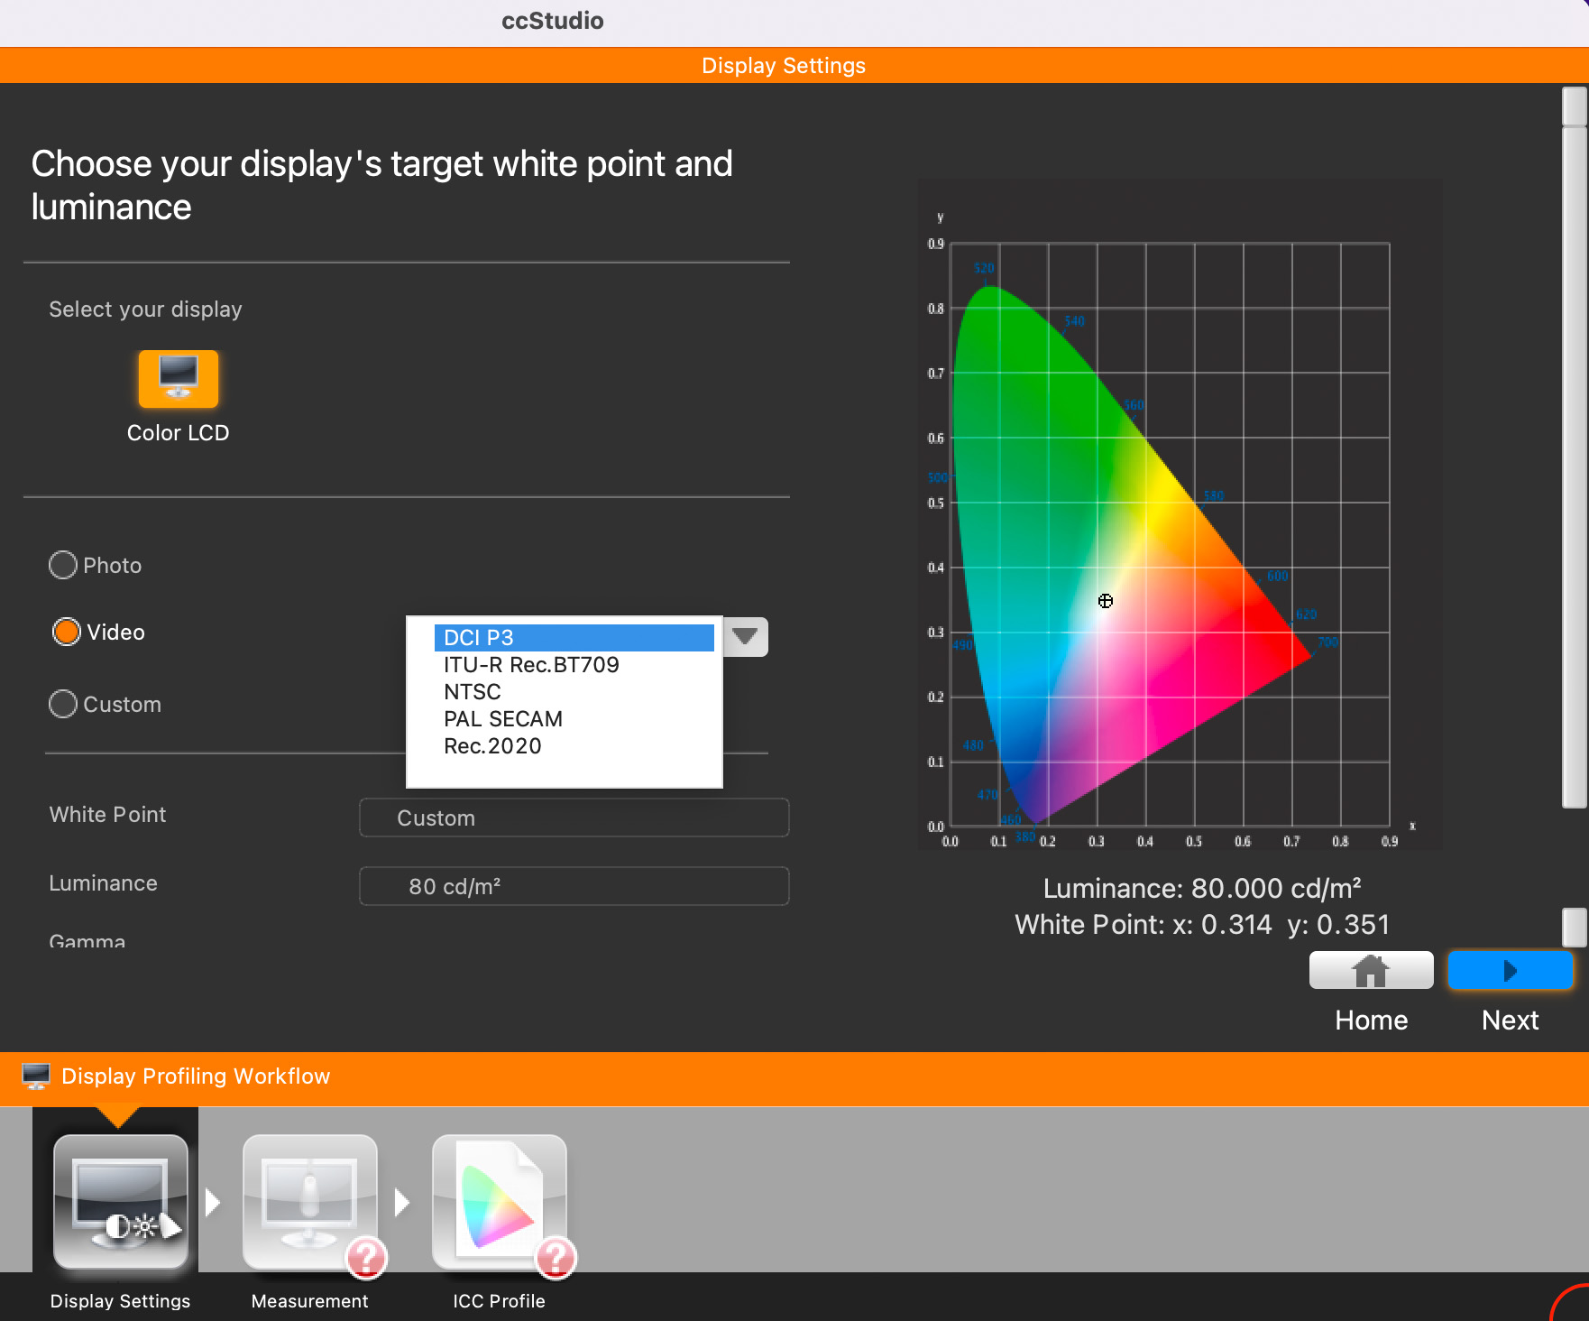Select the Custom radio button

click(x=63, y=705)
